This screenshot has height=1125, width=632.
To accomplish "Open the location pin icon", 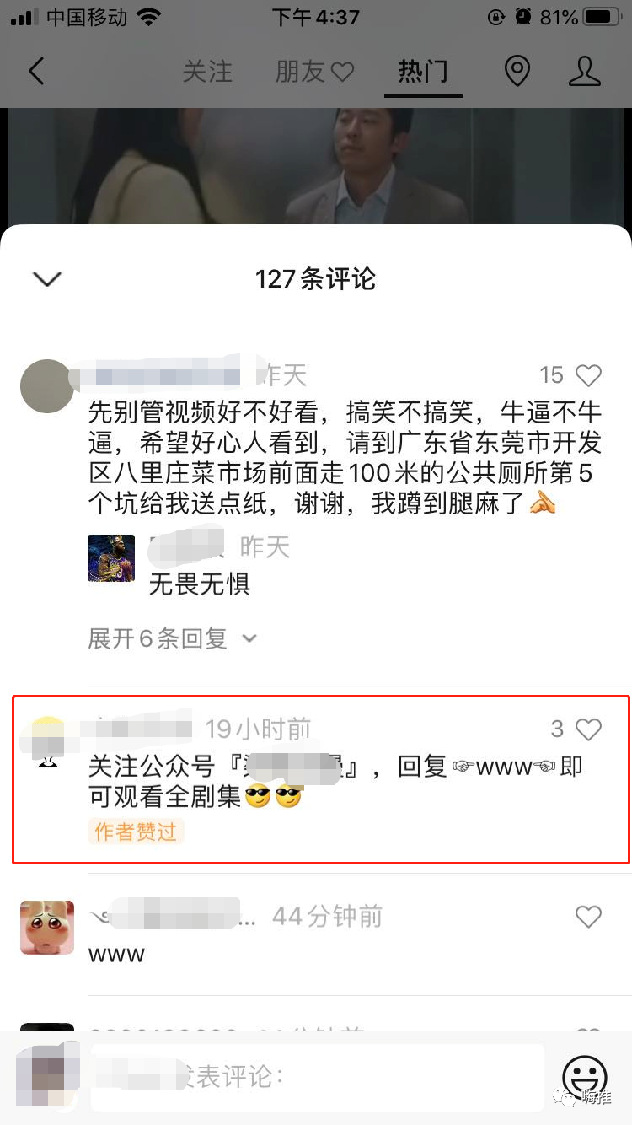I will tap(517, 71).
